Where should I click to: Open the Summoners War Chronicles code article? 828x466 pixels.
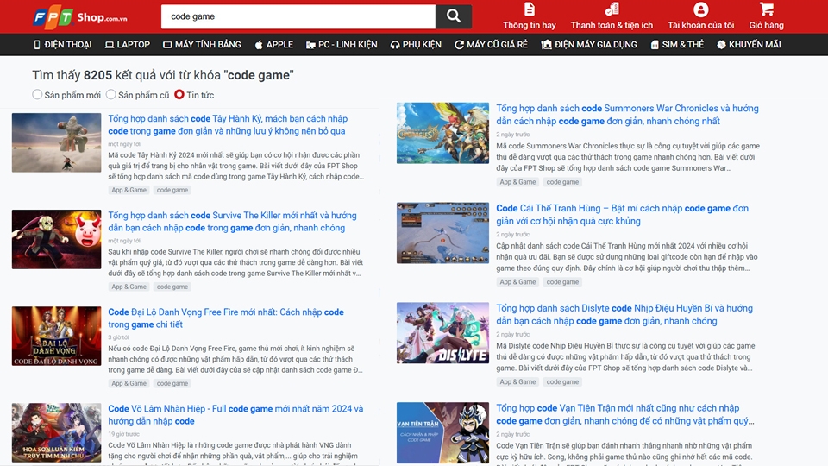(627, 115)
